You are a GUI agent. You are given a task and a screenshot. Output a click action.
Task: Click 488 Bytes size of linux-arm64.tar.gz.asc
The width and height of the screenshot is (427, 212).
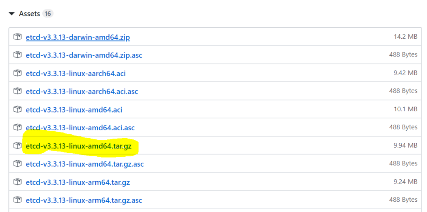[x=403, y=200]
